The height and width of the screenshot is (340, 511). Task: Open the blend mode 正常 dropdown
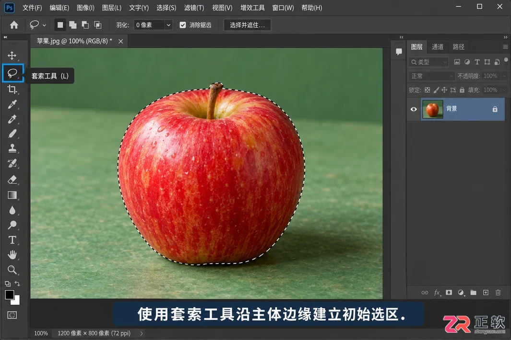click(431, 76)
